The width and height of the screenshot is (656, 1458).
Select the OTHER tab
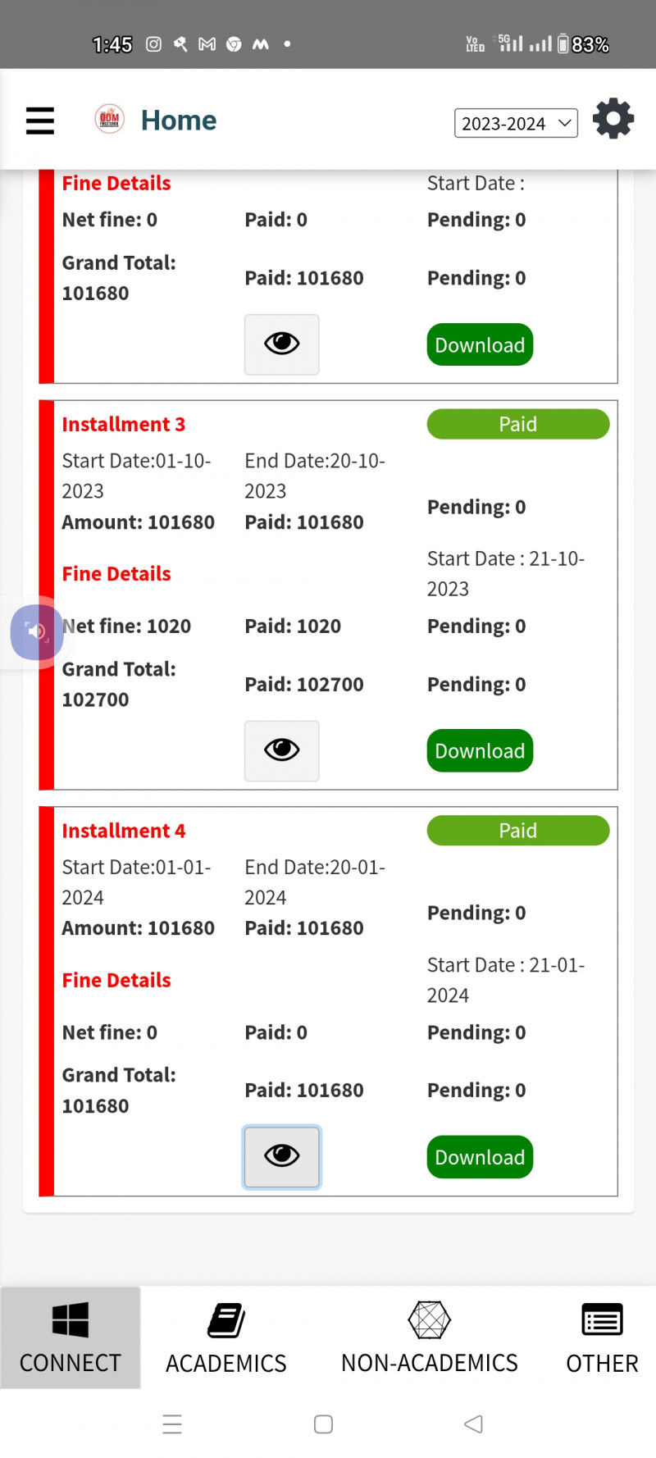[602, 1337]
